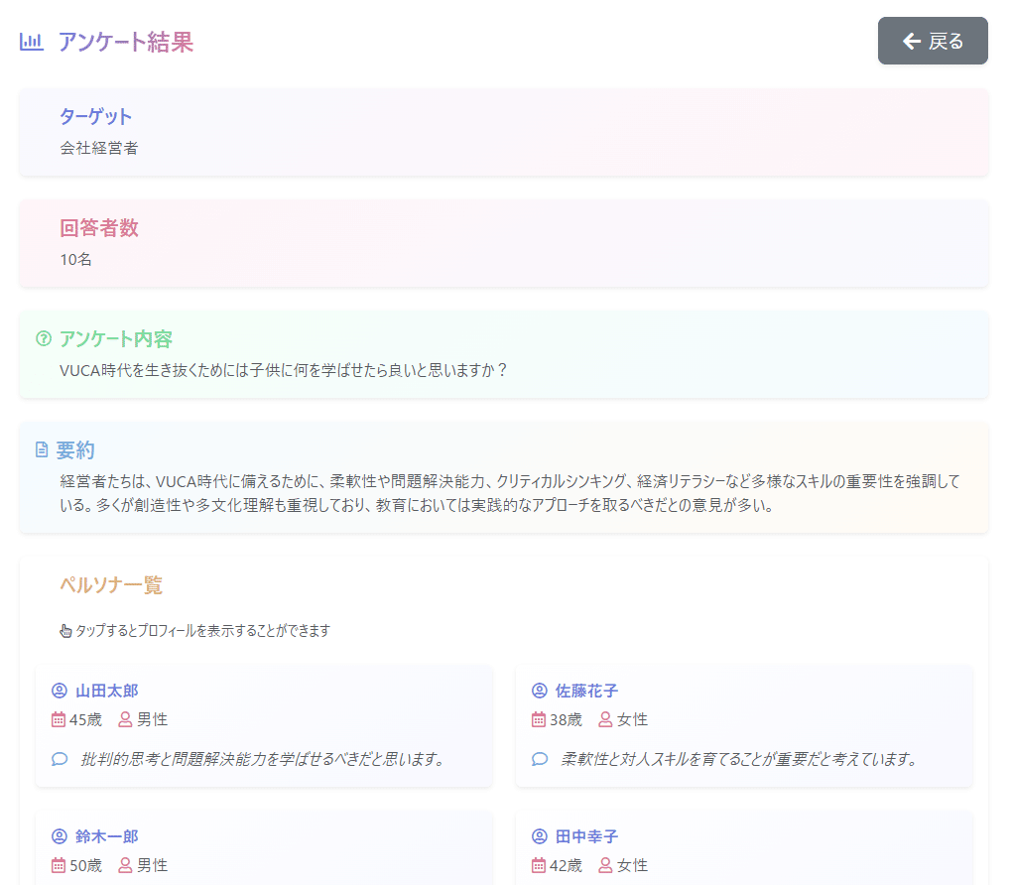Click the 男性 label in 鈴木一郎's card
Image resolution: width=1012 pixels, height=885 pixels.
coord(153,865)
